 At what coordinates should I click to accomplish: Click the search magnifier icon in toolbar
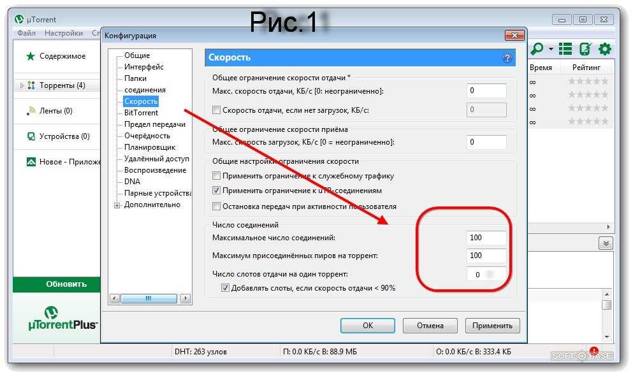coord(537,49)
